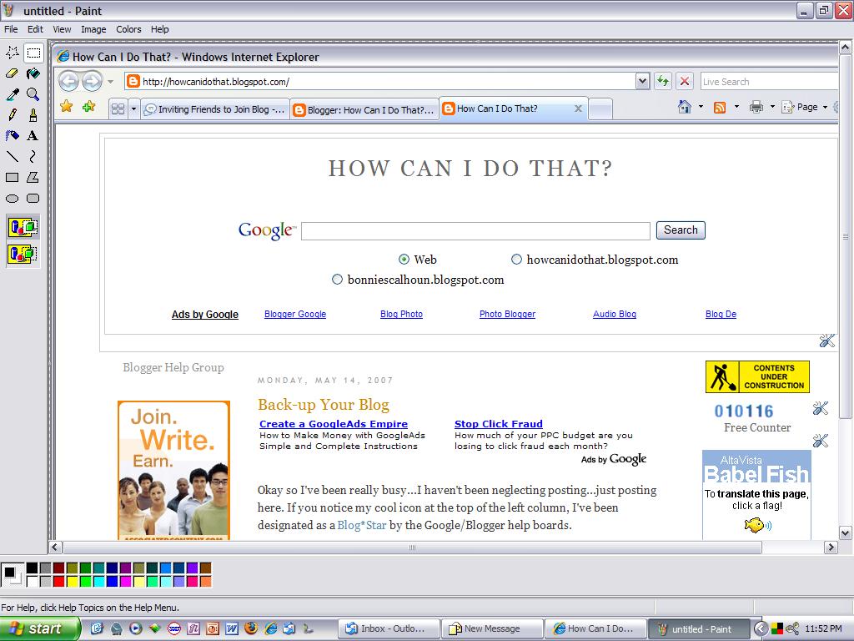
Task: Choose the transparent selection option
Action: (23, 254)
